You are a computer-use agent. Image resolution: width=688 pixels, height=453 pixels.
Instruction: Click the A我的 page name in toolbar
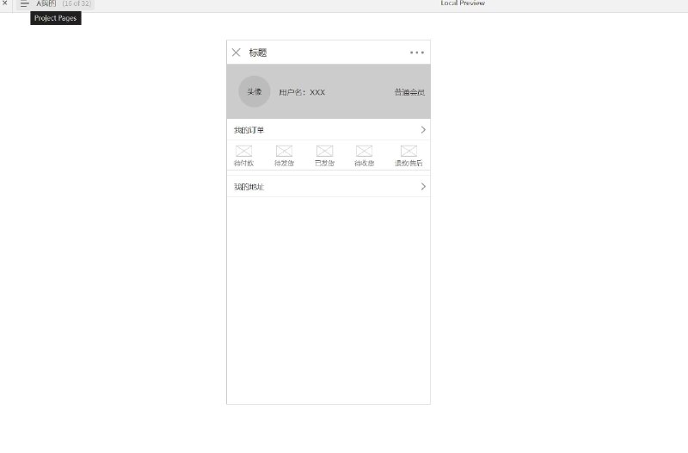click(x=46, y=3)
